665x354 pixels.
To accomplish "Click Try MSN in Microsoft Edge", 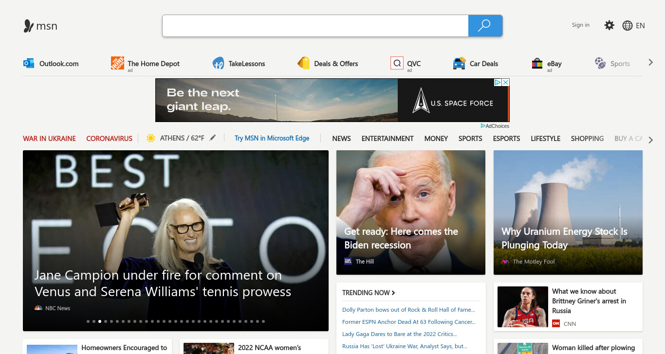I will click(272, 138).
